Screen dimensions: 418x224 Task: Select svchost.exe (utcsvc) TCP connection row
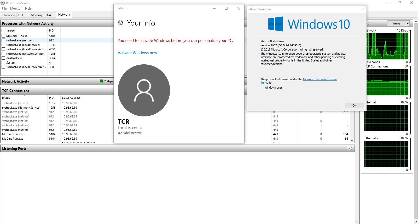[x=57, y=103]
